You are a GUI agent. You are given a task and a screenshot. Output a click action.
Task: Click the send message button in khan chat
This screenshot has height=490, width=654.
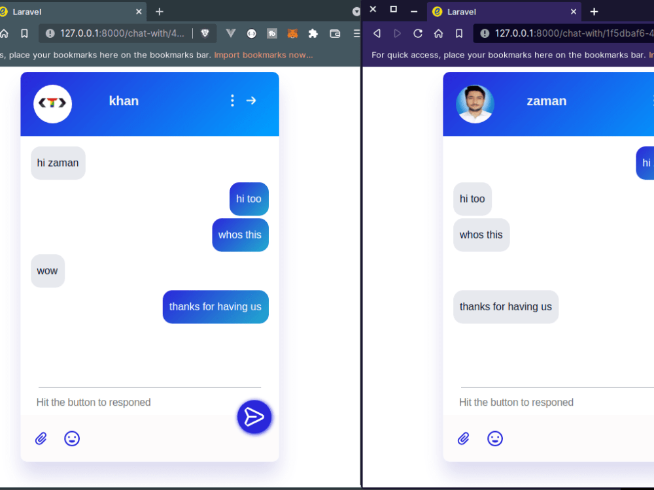(x=254, y=417)
